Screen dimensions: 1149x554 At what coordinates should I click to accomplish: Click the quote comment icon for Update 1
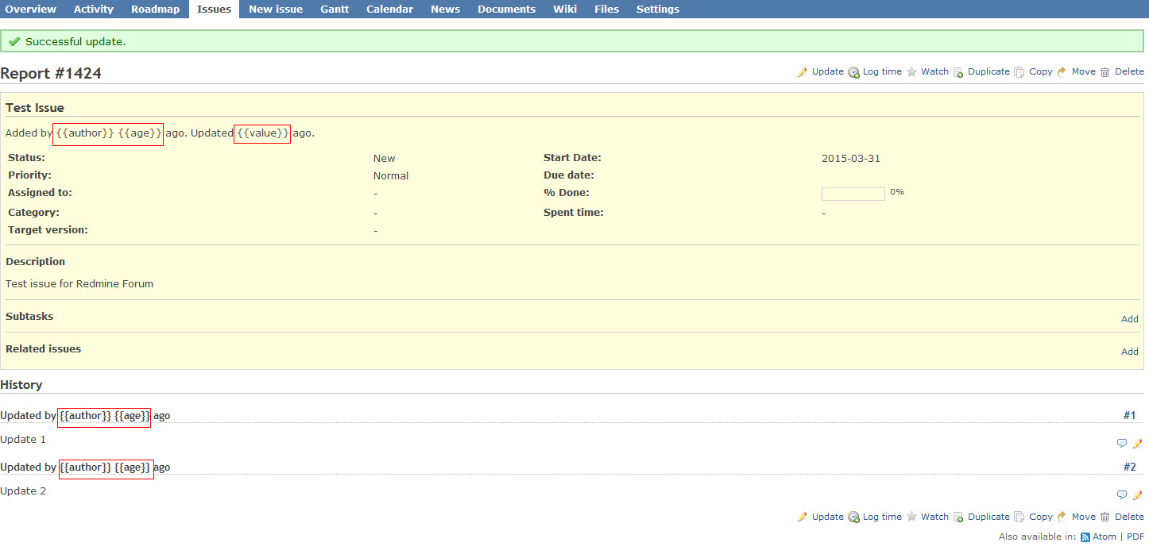[x=1122, y=444]
